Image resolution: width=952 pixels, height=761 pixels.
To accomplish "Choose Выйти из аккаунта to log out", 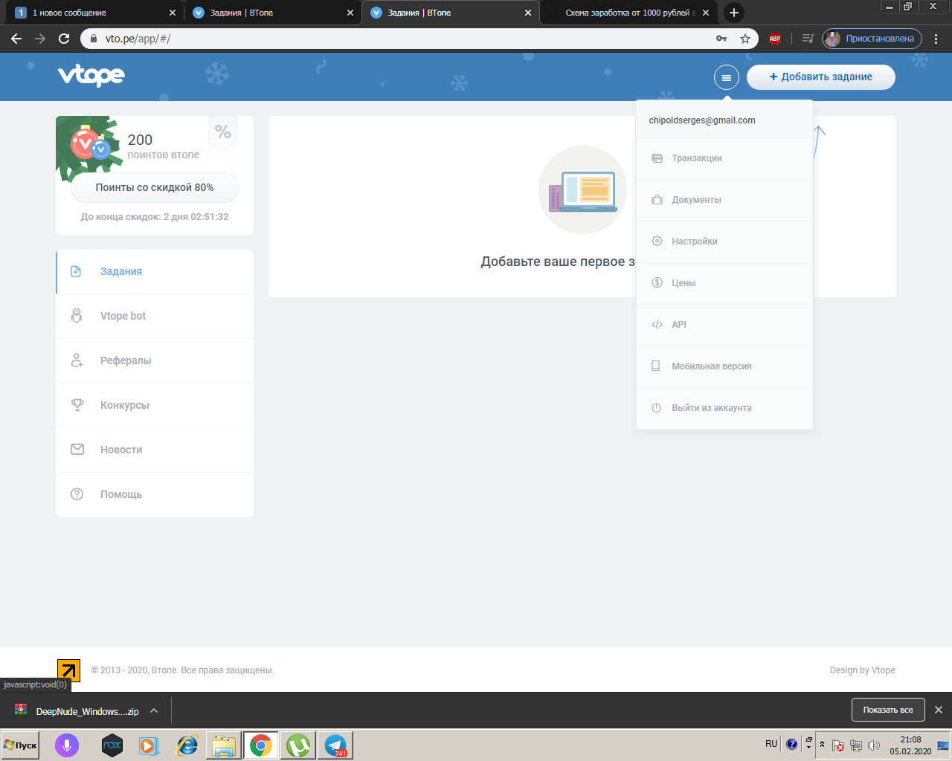I will pyautogui.click(x=724, y=408).
